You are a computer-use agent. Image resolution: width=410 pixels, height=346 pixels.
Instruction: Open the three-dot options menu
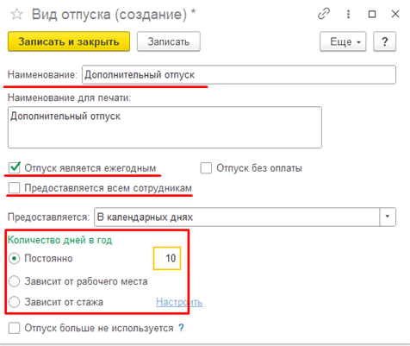(348, 14)
